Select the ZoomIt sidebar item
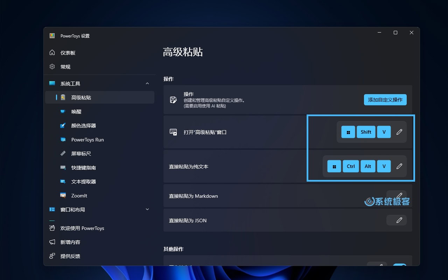448x280 pixels. (x=100, y=195)
